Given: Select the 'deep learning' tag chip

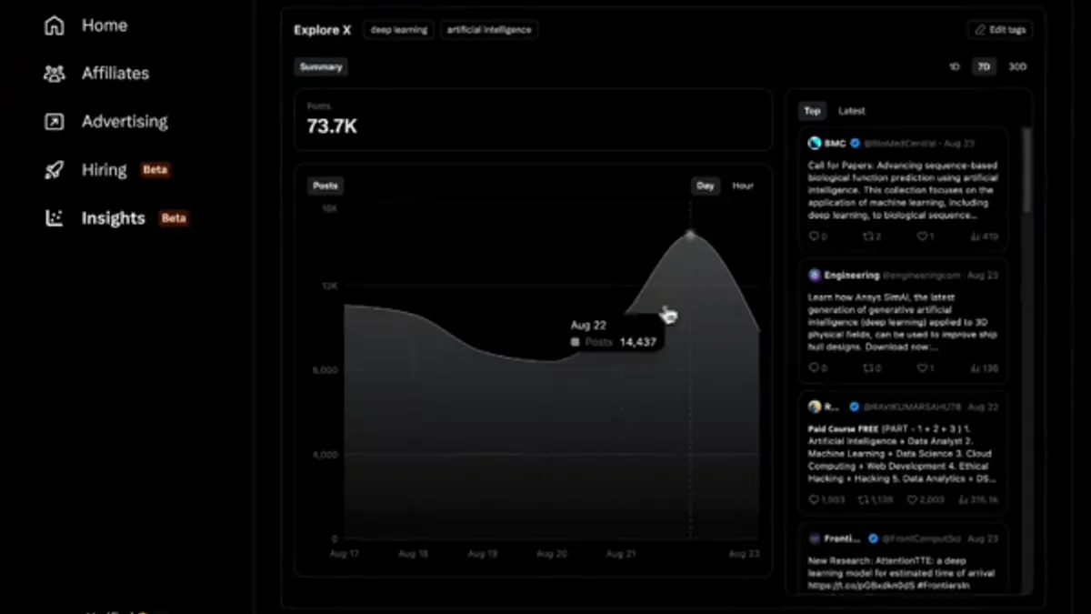Looking at the screenshot, I should coord(399,30).
